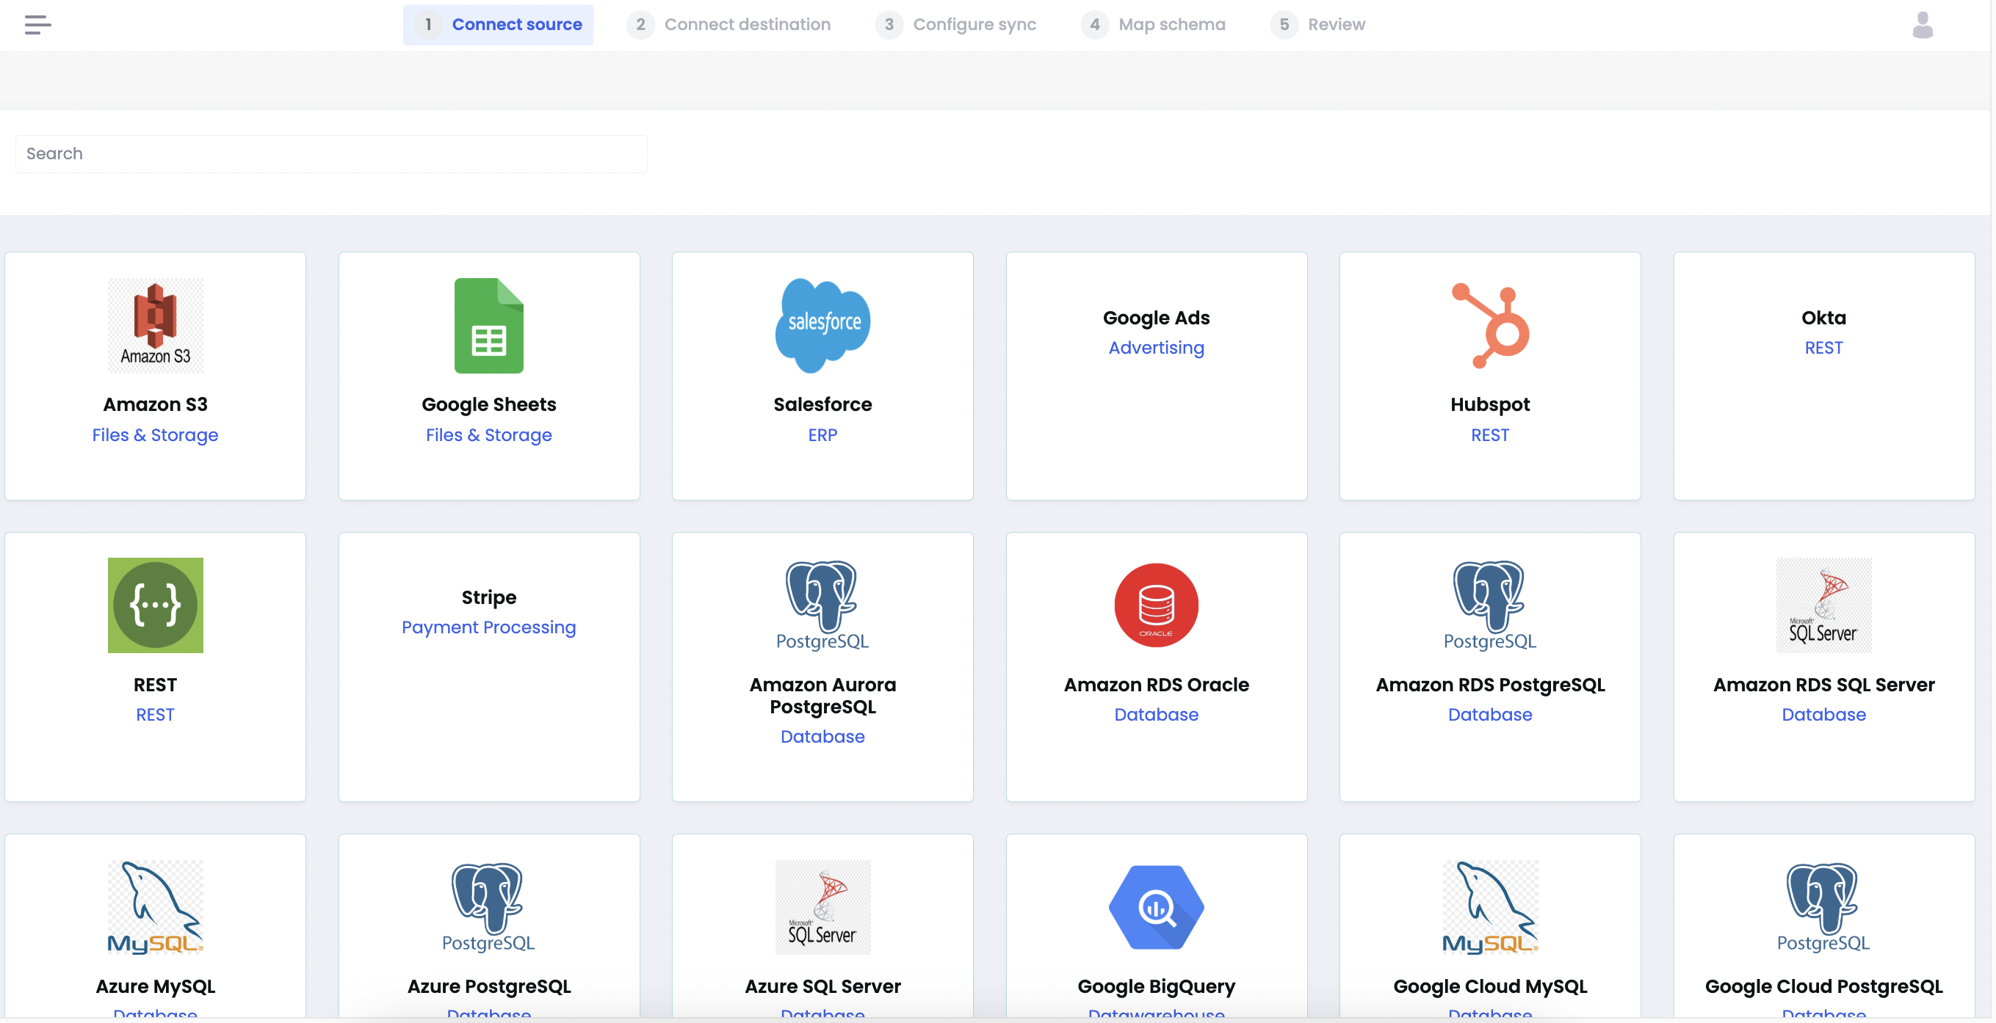
Task: Go to step 5 Review
Action: 1317,25
